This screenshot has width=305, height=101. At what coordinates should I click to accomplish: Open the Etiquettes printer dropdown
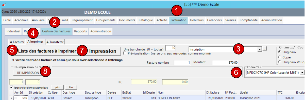302,73
